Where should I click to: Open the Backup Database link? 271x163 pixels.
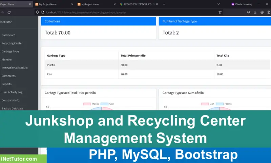click(13, 108)
